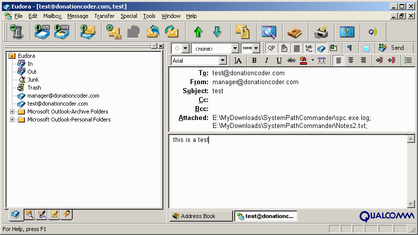
Task: Open the Address Book toolbar icon
Action: [295, 32]
